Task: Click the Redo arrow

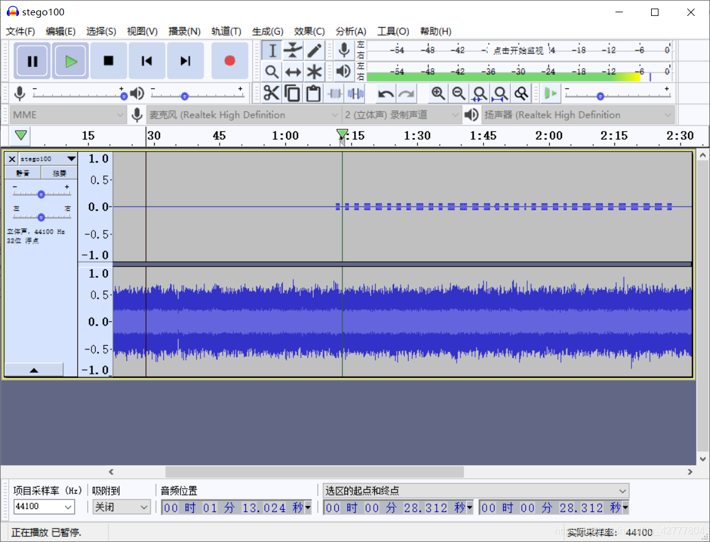Action: tap(407, 94)
